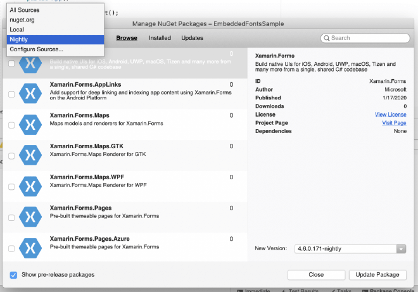Switch to the Updates tab
Viewport: 418px width, 292px height.
coord(192,38)
